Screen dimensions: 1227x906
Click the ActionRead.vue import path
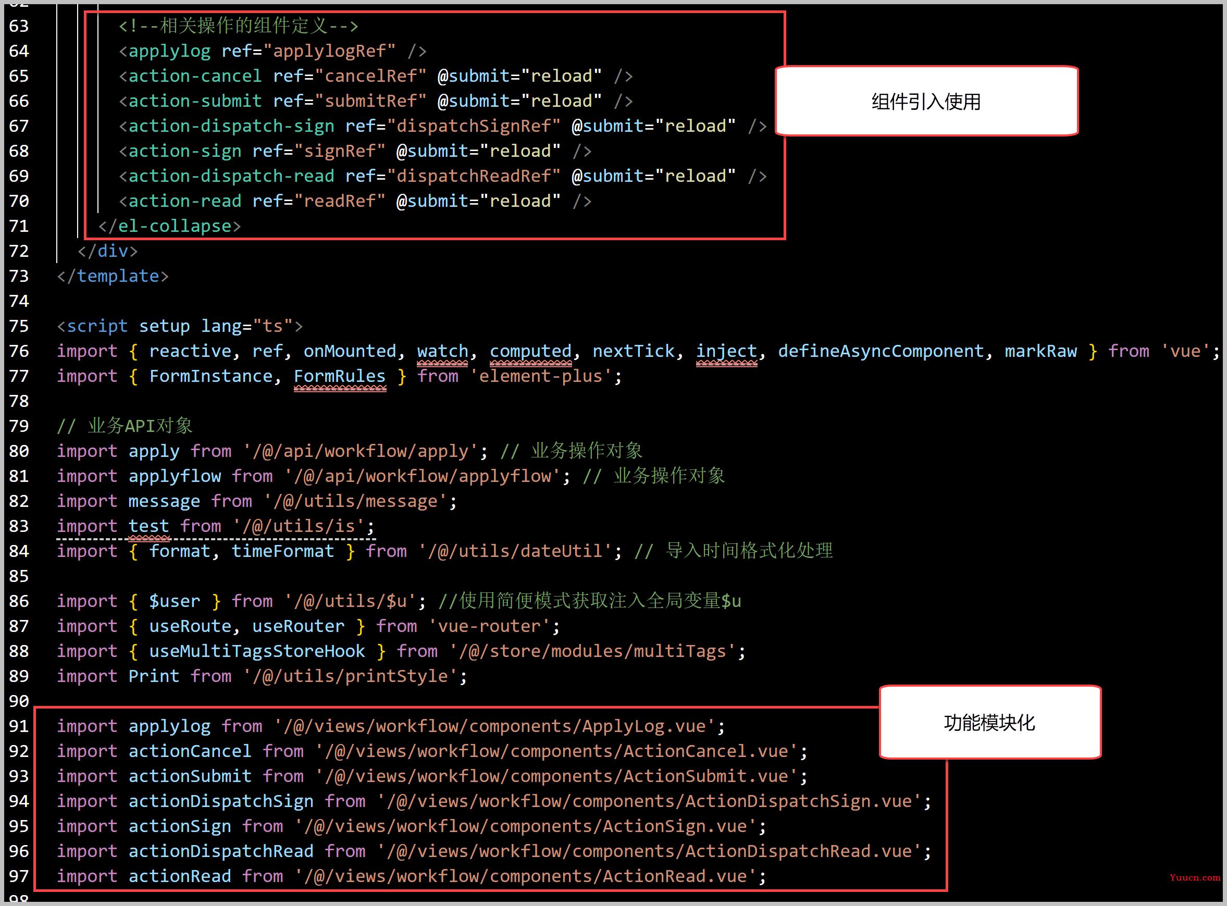pyautogui.click(x=526, y=876)
